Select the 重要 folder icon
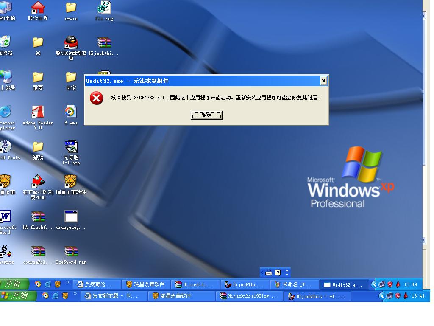The image size is (434, 326). [x=38, y=81]
